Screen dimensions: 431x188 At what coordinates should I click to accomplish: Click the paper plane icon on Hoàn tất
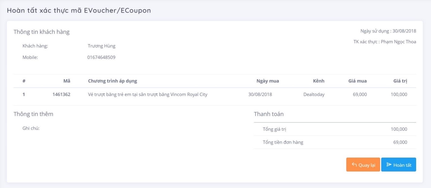389,165
